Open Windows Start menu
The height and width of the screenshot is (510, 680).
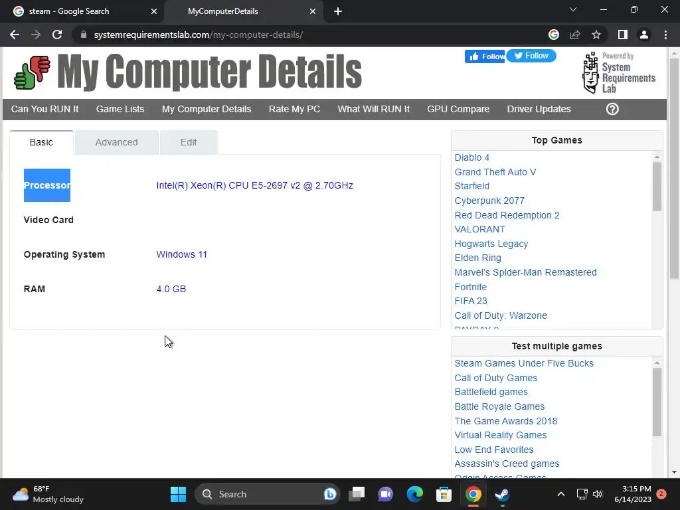pyautogui.click(x=178, y=494)
